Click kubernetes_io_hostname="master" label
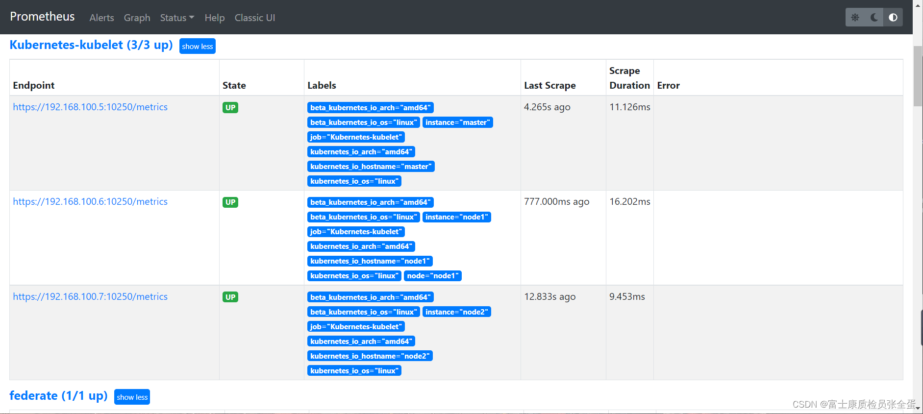This screenshot has width=923, height=414. tap(371, 167)
